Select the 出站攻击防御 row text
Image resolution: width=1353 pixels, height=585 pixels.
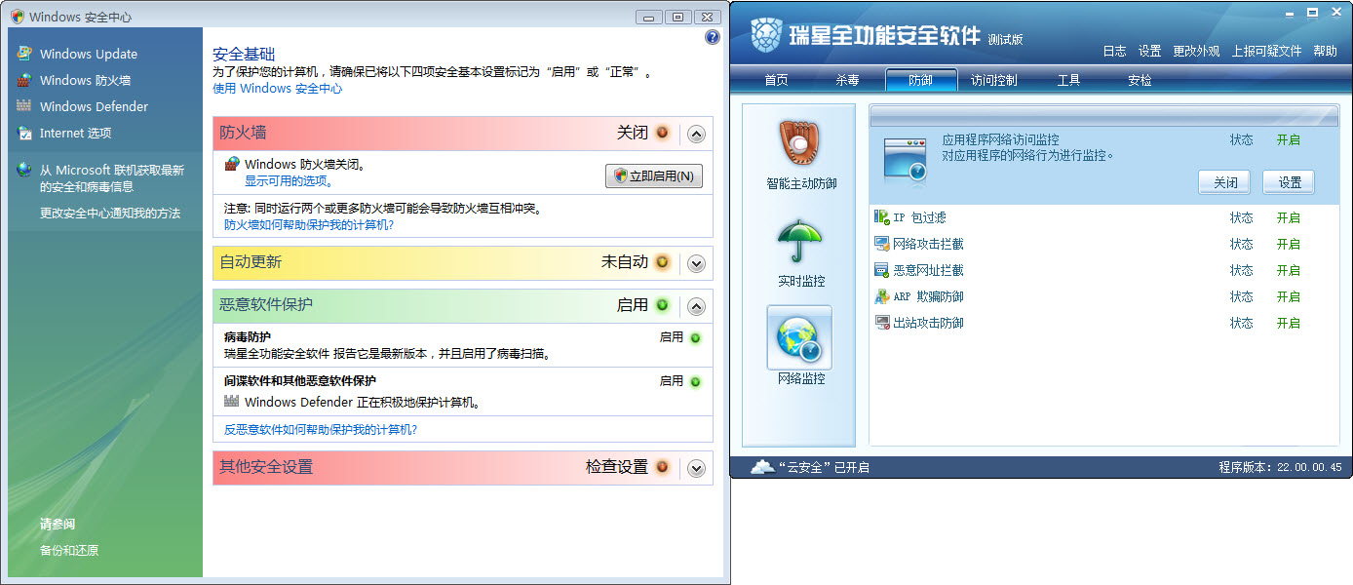tap(928, 323)
